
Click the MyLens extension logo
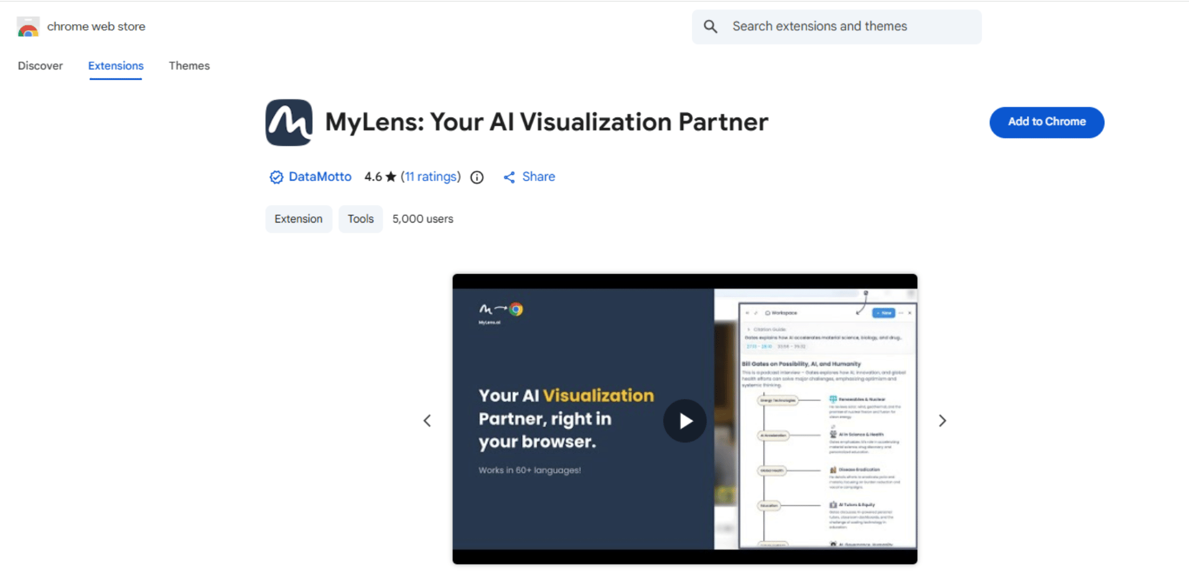289,122
